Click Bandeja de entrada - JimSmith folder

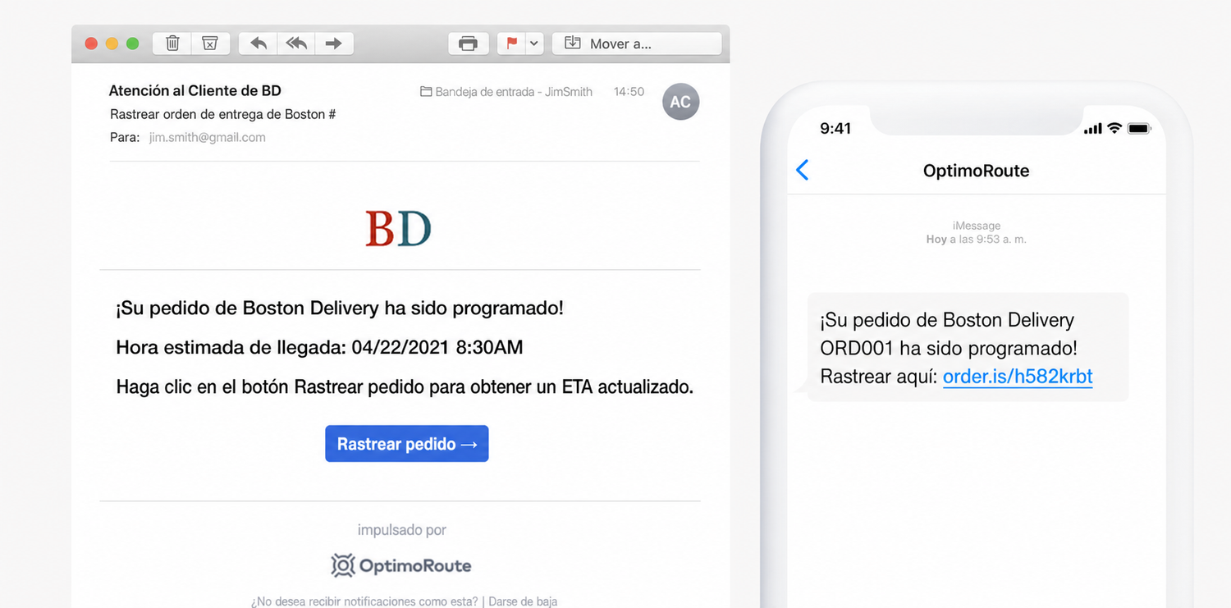(x=506, y=92)
